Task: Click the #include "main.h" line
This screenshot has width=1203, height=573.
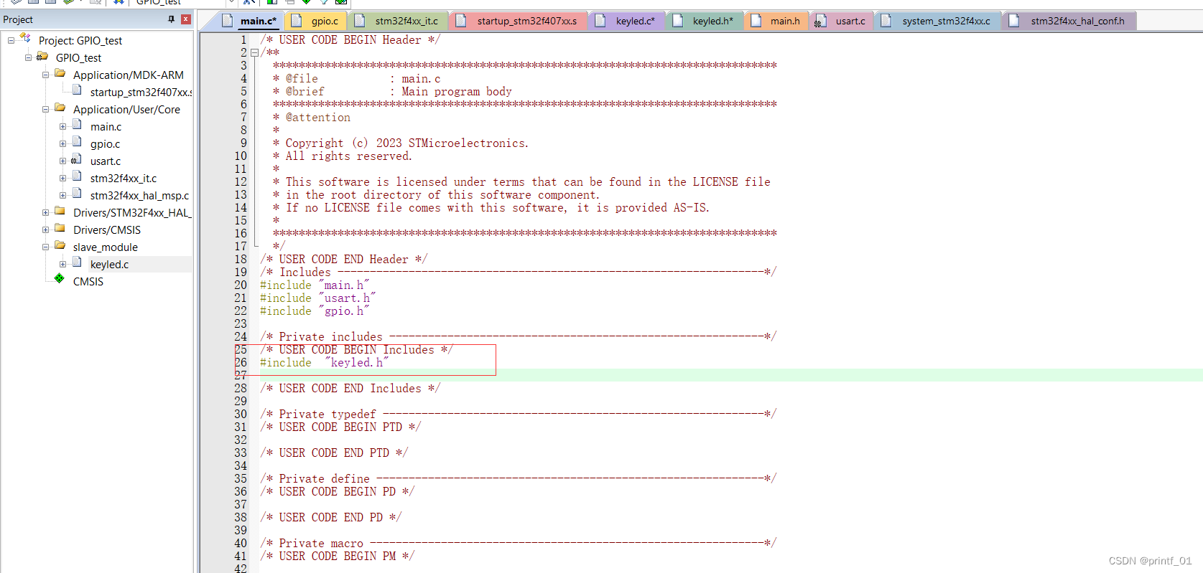Action: click(x=315, y=285)
